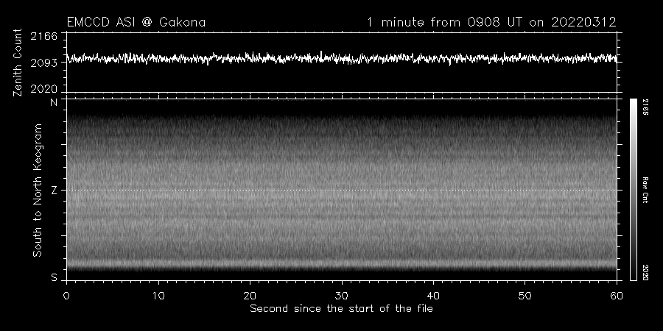Click the white zenith count trace line

point(342,58)
